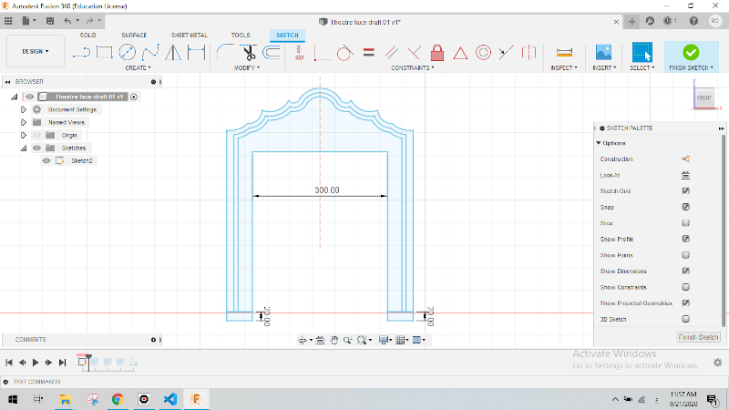729x410 pixels.
Task: Apply Collinear constraint
Action: pos(506,53)
